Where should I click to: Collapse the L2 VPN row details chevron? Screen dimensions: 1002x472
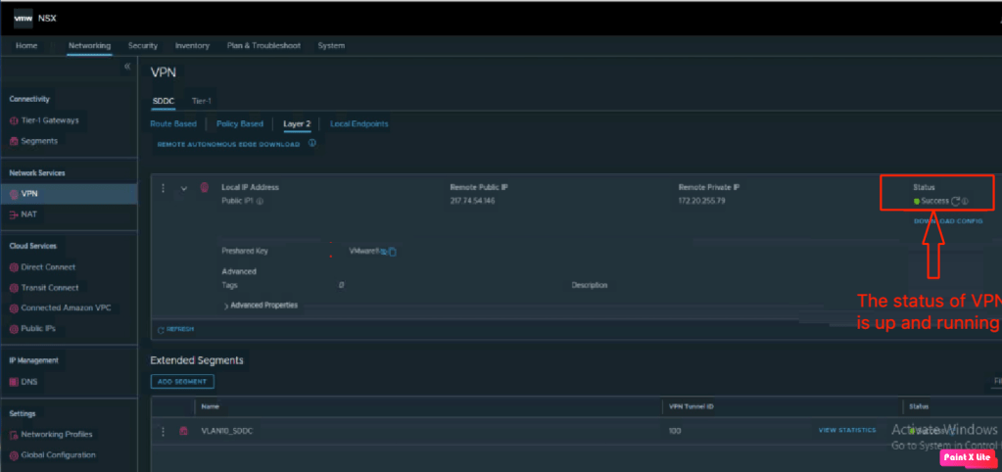pyautogui.click(x=183, y=188)
